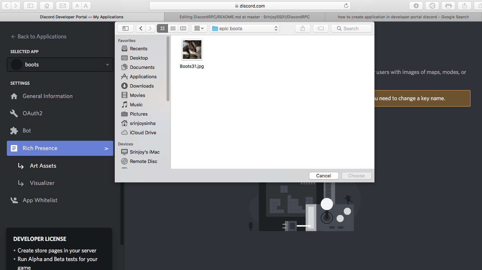482x270 pixels.
Task: Switch to Discord Developer Portal tab
Action: [82, 17]
